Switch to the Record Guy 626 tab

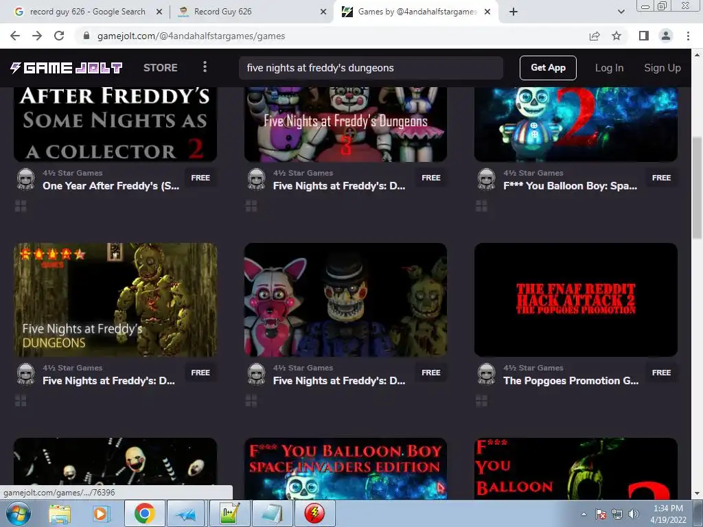[x=250, y=12]
